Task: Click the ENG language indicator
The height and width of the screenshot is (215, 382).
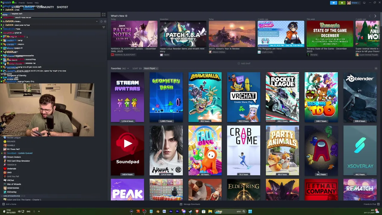Action: [x=28, y=211]
